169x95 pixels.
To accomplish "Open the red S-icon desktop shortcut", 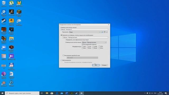I will pyautogui.click(x=11, y=49).
